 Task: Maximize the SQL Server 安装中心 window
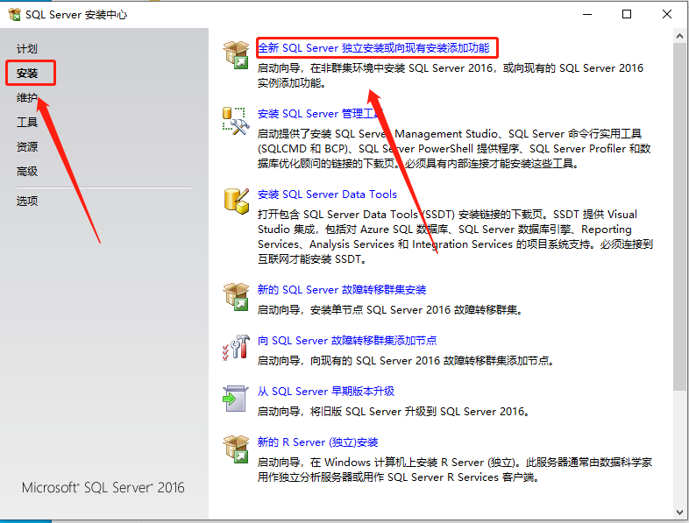coord(627,15)
